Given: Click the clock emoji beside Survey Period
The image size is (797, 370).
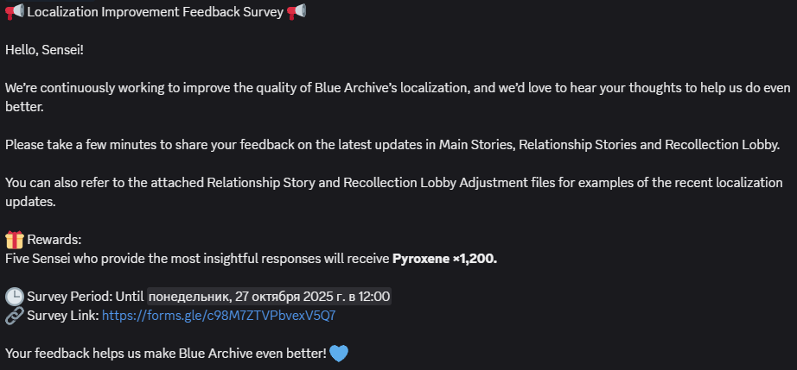Looking at the screenshot, I should (x=14, y=297).
